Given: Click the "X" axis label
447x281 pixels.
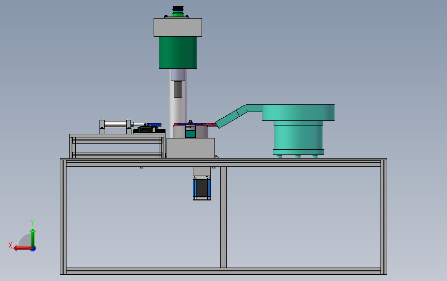Looking at the screenshot, I should (10, 245).
